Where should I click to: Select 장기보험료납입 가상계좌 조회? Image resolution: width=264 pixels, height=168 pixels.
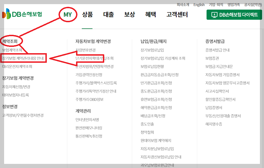point(163,58)
